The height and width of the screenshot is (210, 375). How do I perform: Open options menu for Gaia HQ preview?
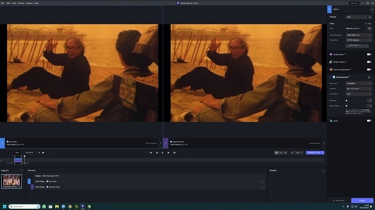click(x=324, y=143)
